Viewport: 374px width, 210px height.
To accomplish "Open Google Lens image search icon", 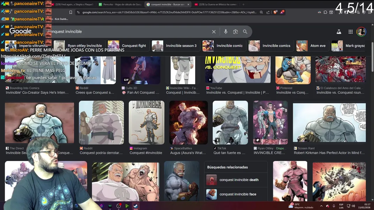I will pyautogui.click(x=236, y=32).
